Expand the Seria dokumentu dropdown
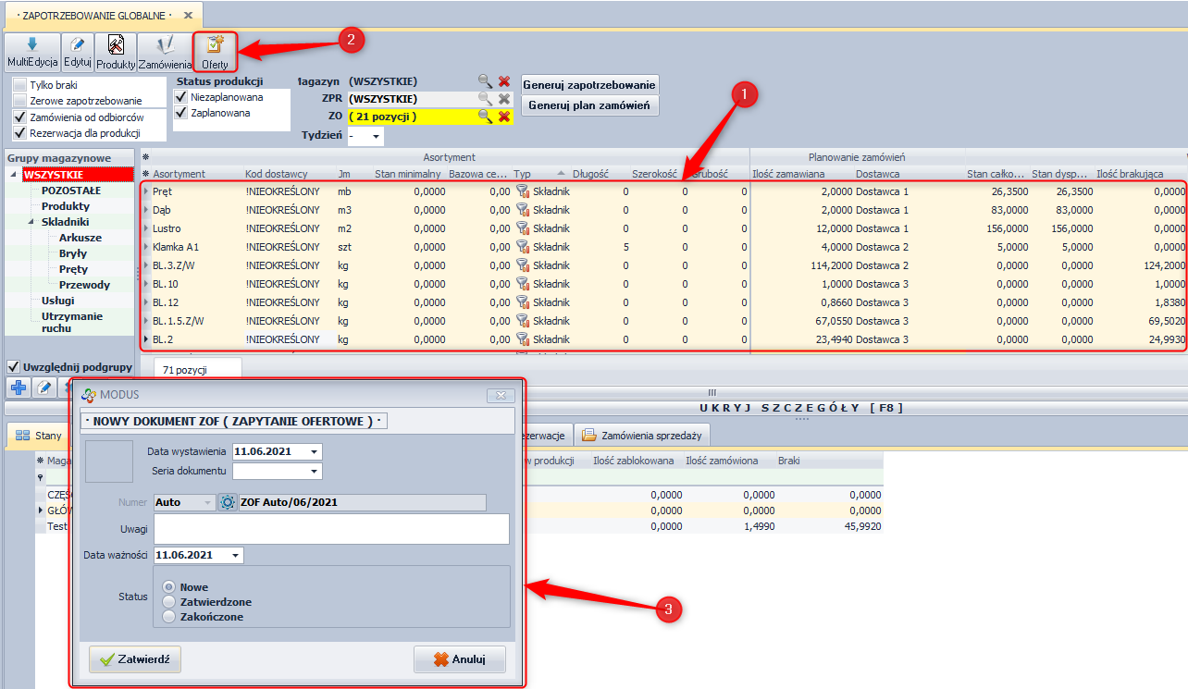1188x689 pixels. pos(316,472)
